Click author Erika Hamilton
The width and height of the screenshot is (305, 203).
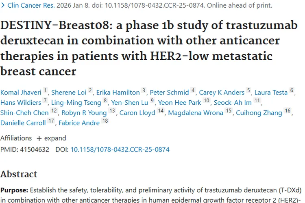(x=118, y=92)
